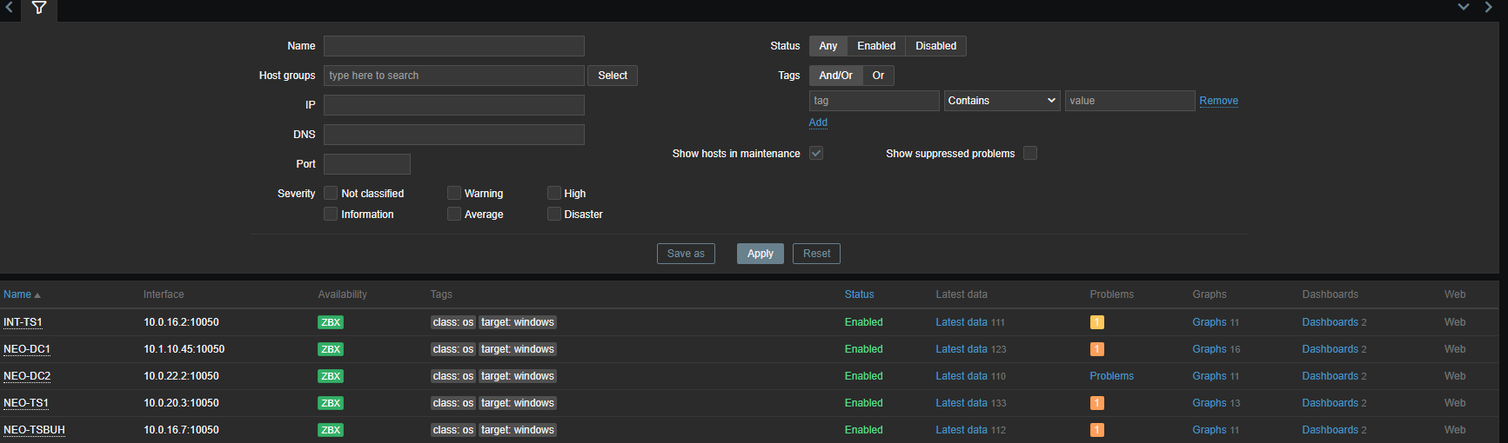This screenshot has height=443, width=1508.
Task: Click the ZBX availability badge for INT-TS1
Action: click(331, 322)
